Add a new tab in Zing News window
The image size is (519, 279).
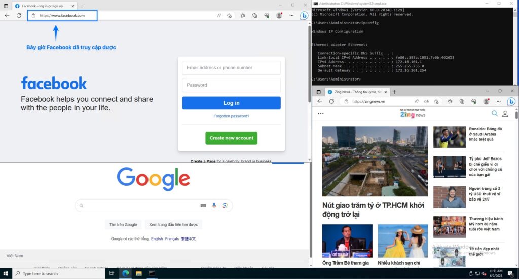pyautogui.click(x=394, y=92)
